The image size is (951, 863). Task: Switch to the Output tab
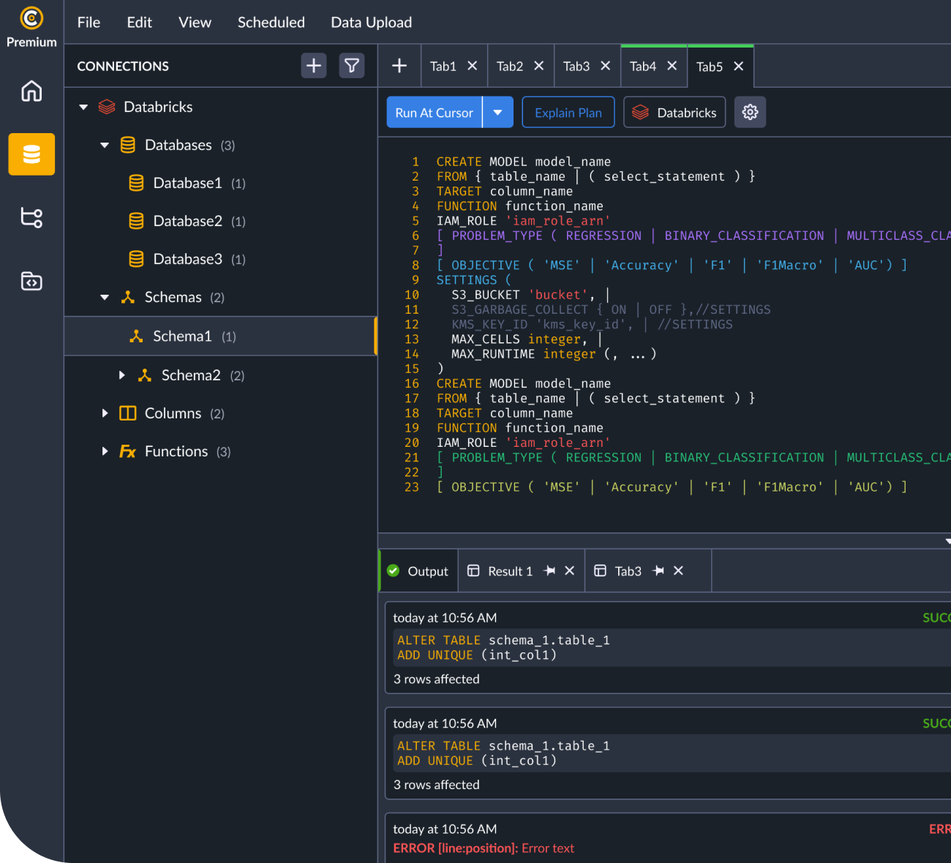point(419,570)
